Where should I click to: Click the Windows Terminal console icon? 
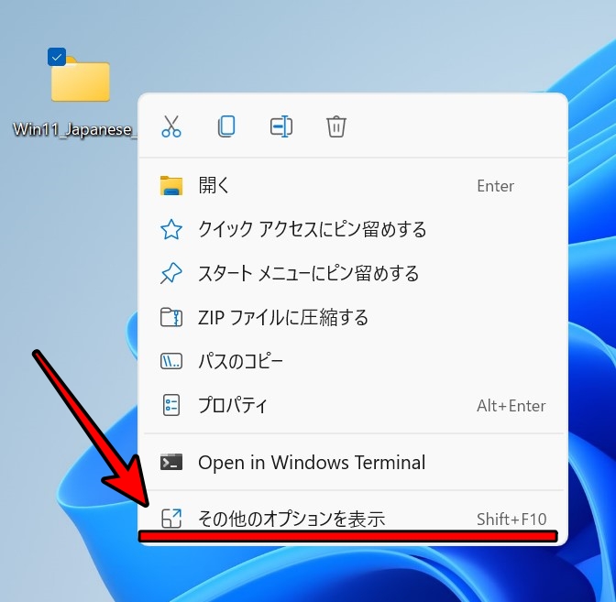(171, 463)
